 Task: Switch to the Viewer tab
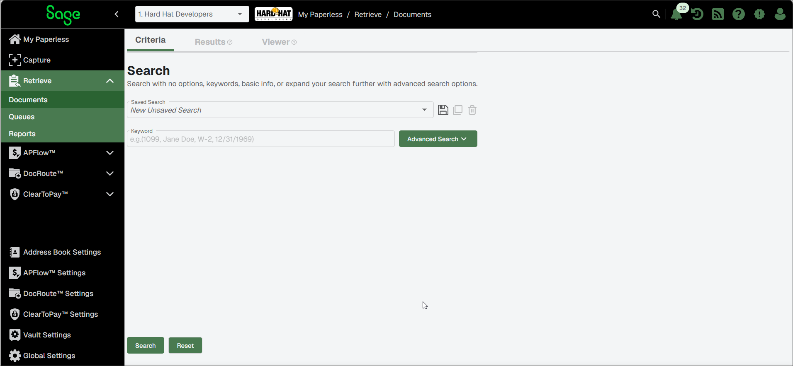click(x=275, y=42)
